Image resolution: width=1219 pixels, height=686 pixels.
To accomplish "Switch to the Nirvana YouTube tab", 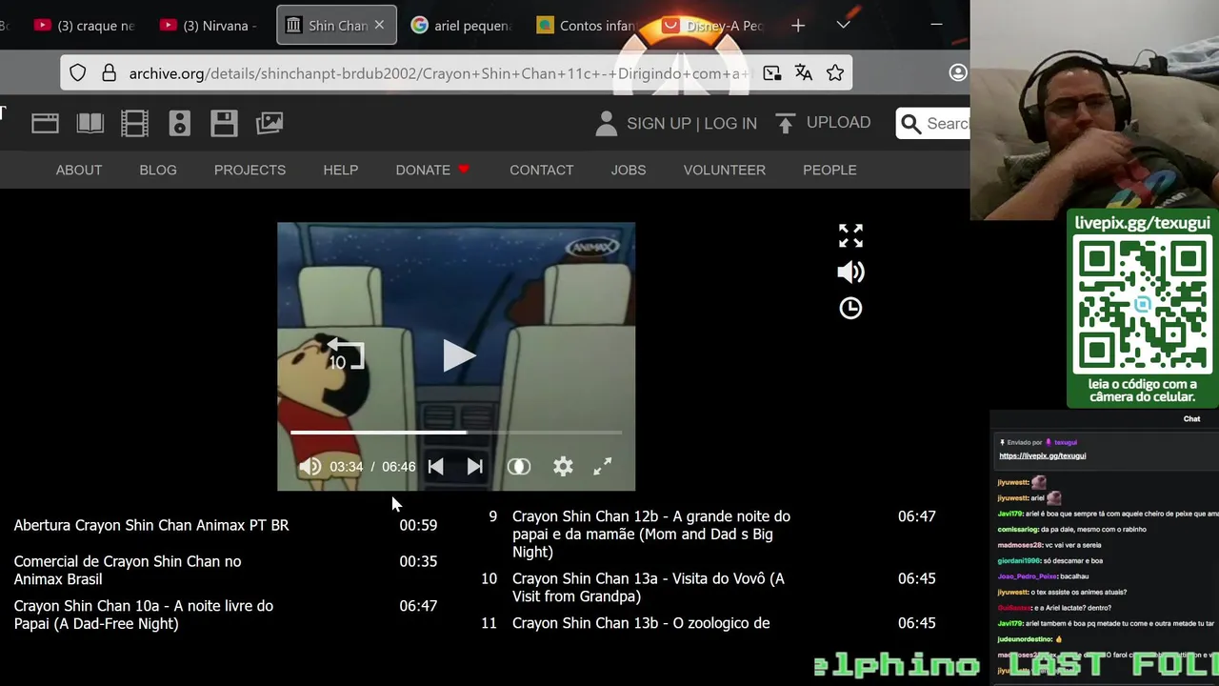I will [210, 26].
